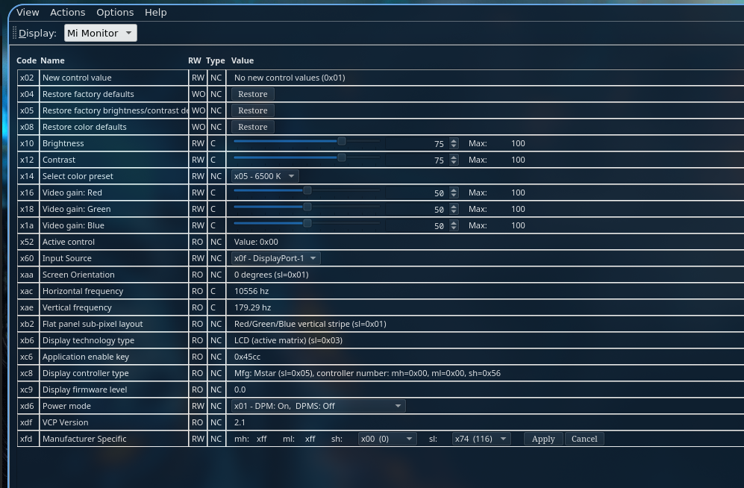Click the 'Code' column header
Image resolution: width=744 pixels, height=488 pixels.
26,60
